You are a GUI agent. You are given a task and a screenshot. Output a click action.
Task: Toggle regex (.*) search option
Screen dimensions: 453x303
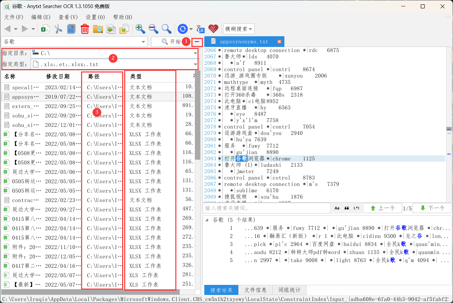click(x=356, y=208)
